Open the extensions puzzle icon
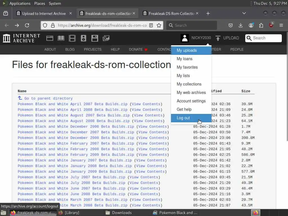Viewport: 288px width, 216px height. click(261, 25)
